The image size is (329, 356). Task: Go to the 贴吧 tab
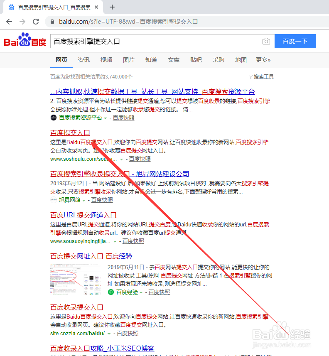tap(196, 60)
